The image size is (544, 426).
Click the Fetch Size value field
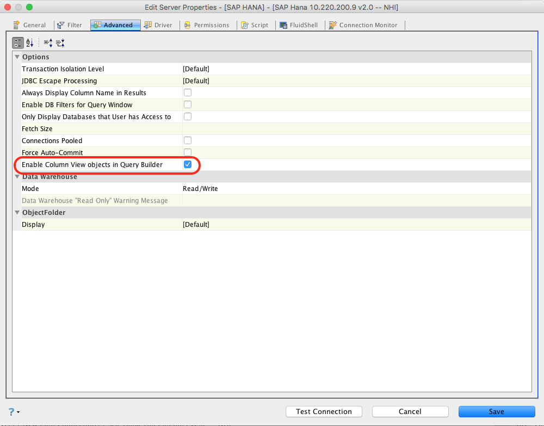click(x=357, y=129)
